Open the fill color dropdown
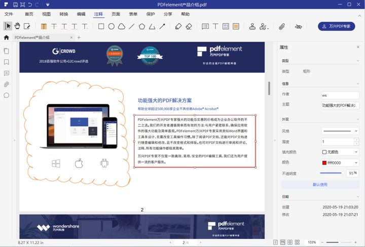Image resolution: width=365 pixels, height=247 pixels. click(x=340, y=152)
